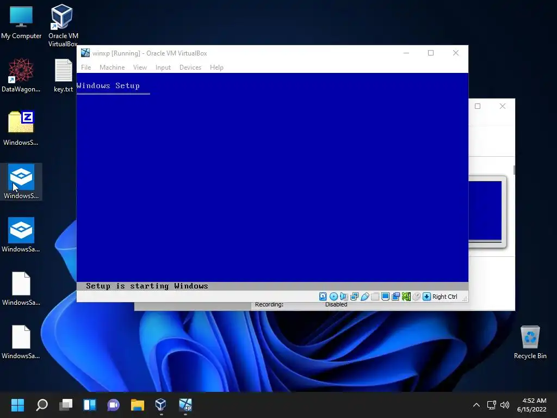Click the VirtualBox window title icon
557x418 pixels.
(85, 53)
